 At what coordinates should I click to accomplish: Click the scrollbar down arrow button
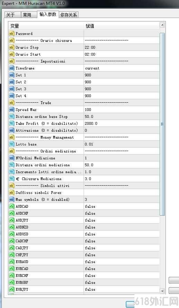pos(162,290)
